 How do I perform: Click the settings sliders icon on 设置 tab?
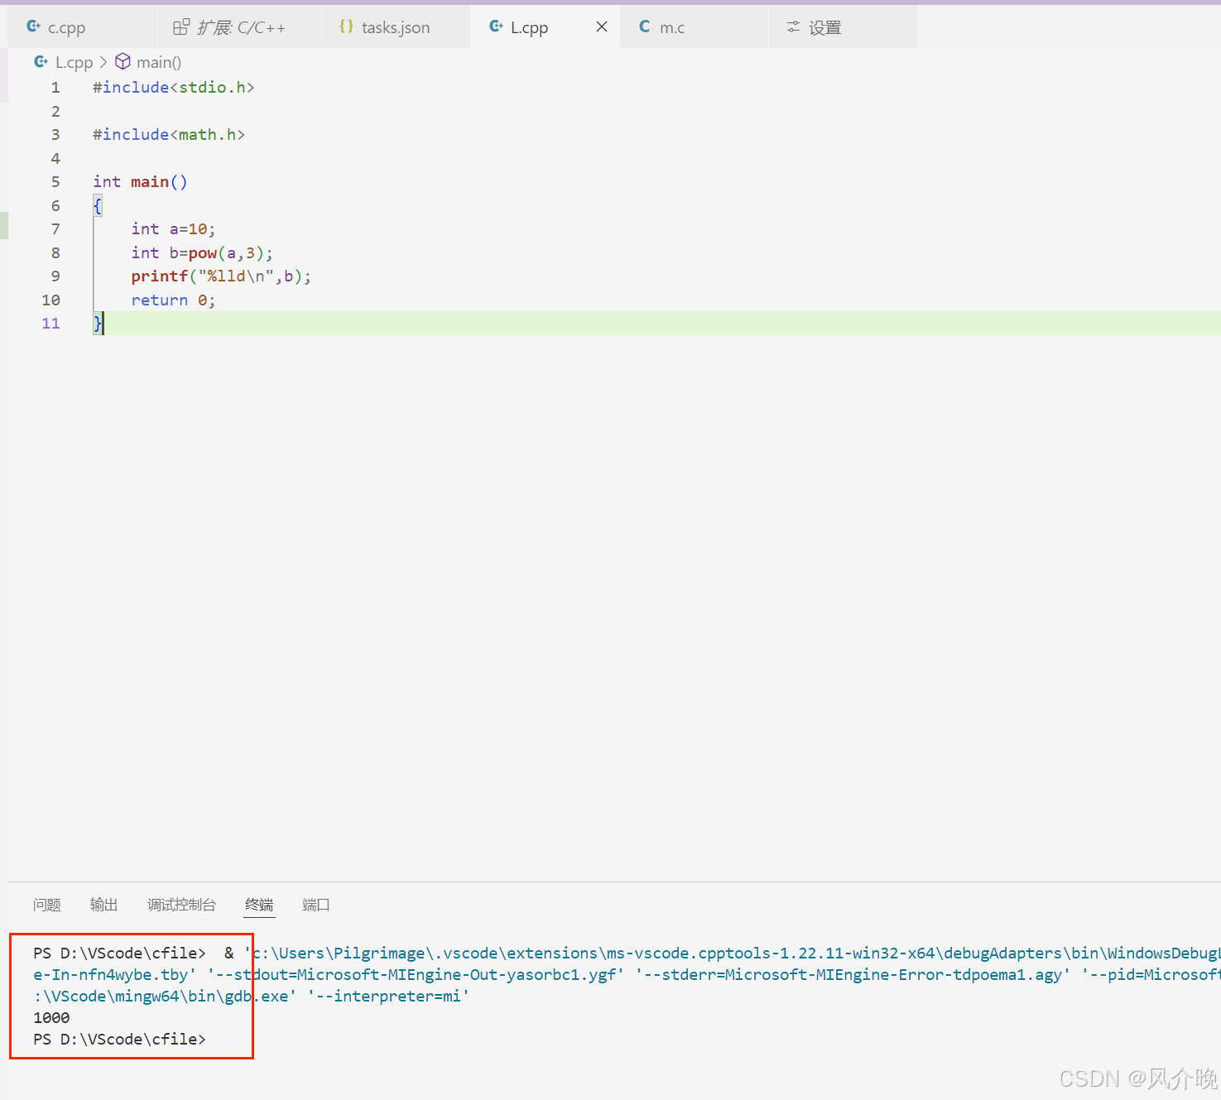click(x=793, y=26)
